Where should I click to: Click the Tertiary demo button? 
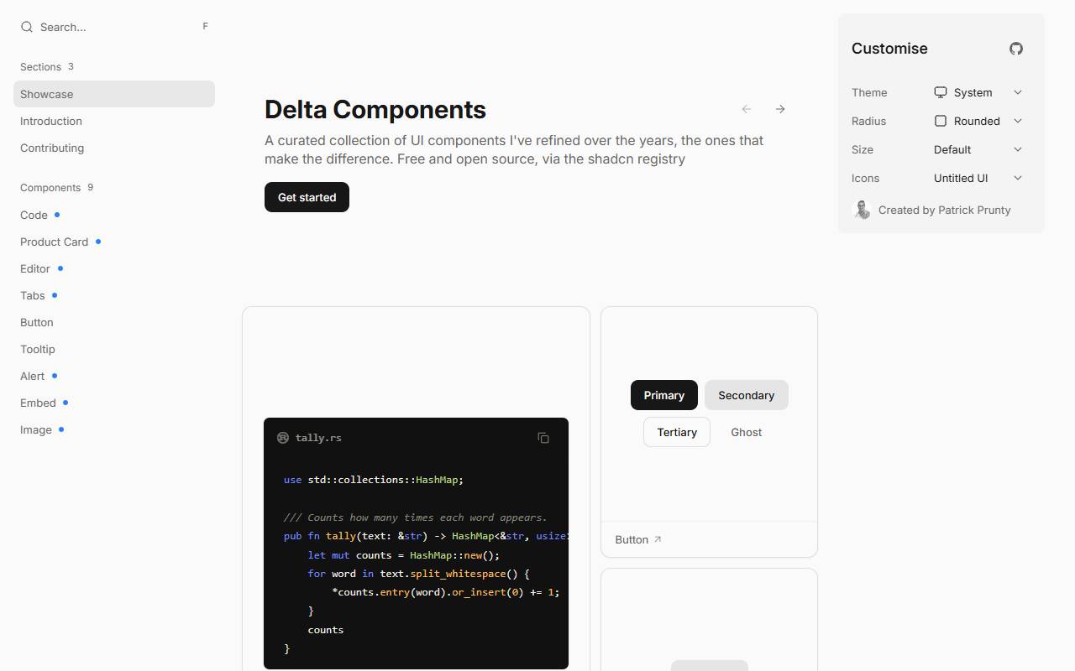click(677, 432)
